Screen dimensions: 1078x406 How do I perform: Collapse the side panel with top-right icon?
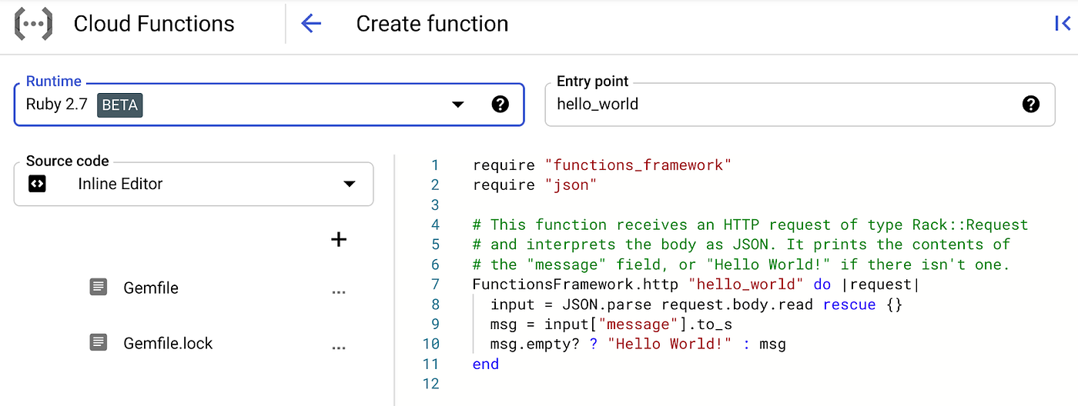click(x=1063, y=24)
